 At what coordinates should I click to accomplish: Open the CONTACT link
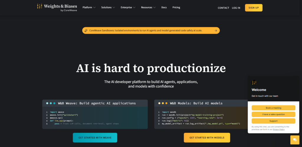tap(224, 8)
